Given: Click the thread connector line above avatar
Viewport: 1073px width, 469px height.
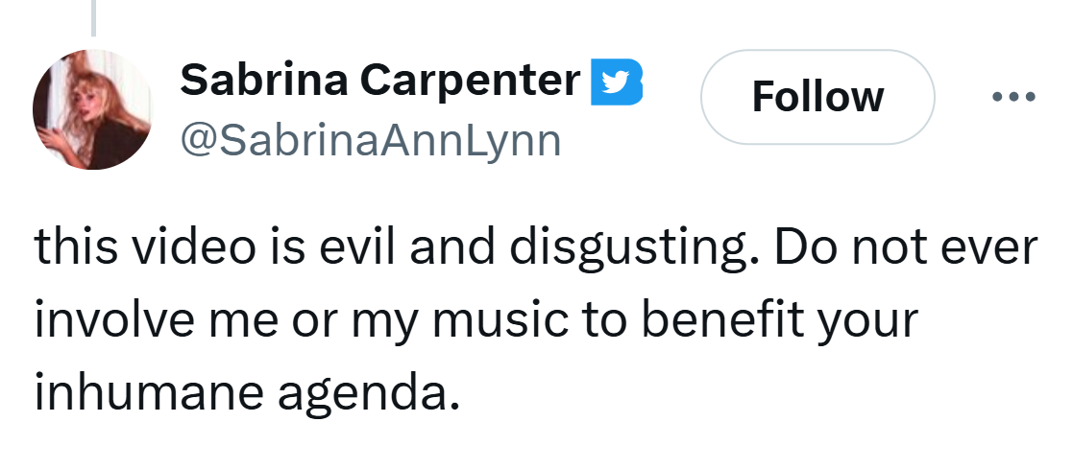Looking at the screenshot, I should 93,17.
